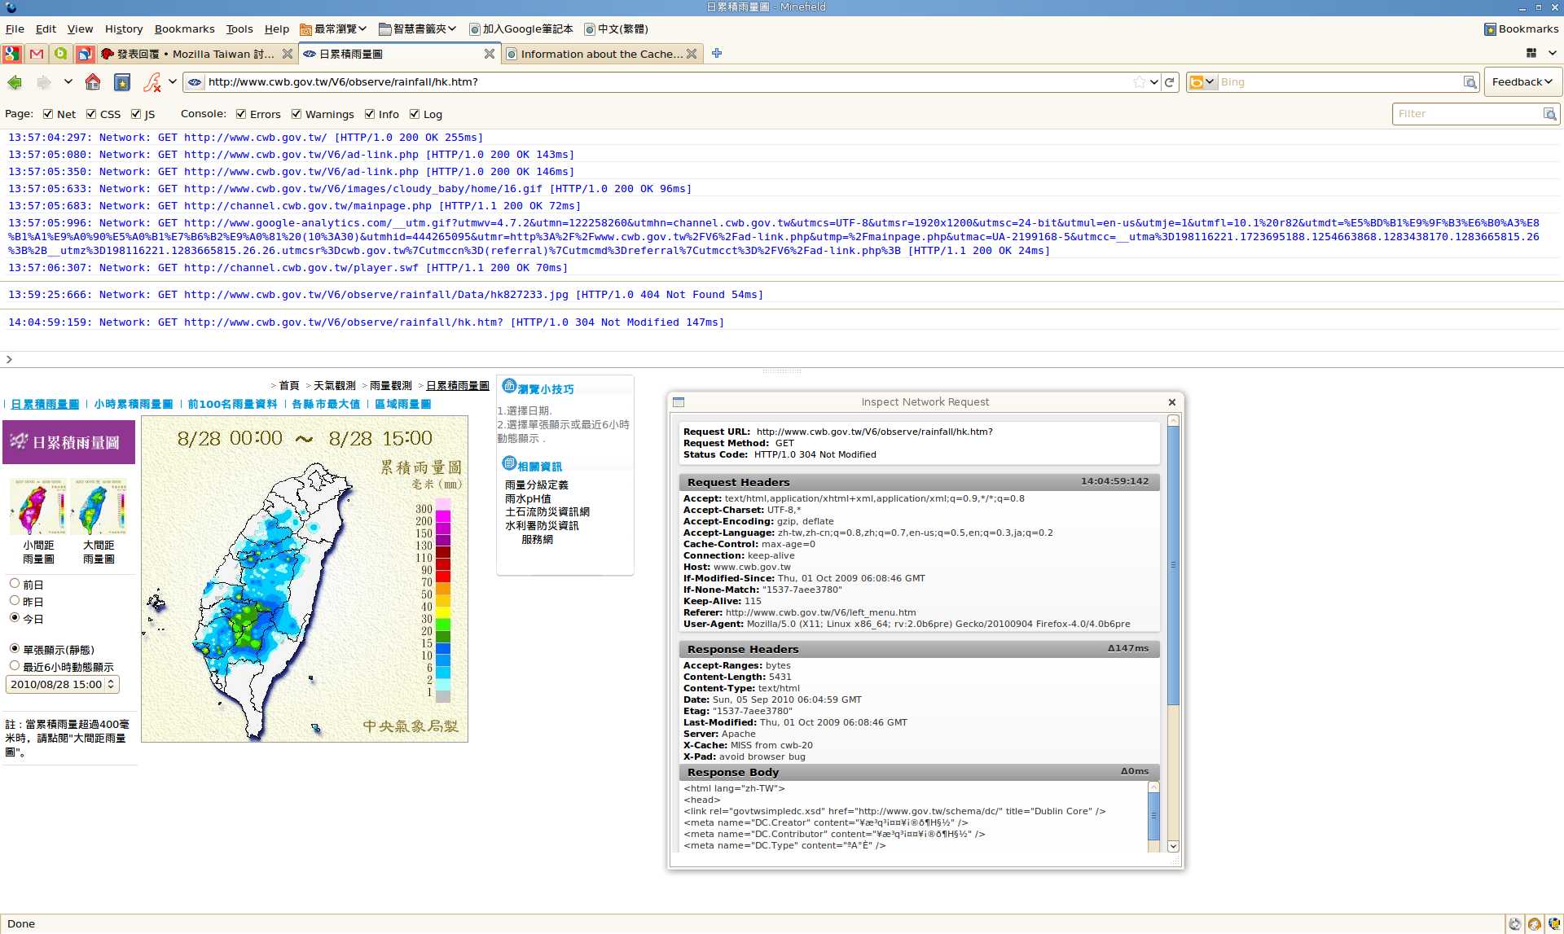This screenshot has height=934, width=1564.
Task: Open the Gmail pinned tab
Action: [37, 54]
